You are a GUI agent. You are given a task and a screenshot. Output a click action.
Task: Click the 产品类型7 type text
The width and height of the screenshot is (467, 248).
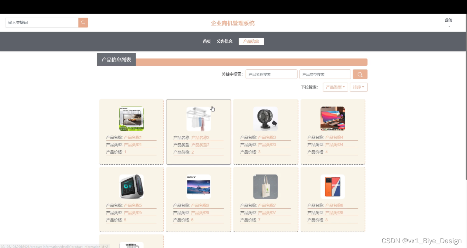click(x=267, y=213)
